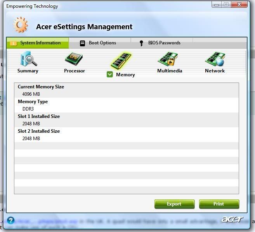Viewport: 255px width, 232px height.
Task: Click the Acer eSettings Management title
Action: pos(84,27)
